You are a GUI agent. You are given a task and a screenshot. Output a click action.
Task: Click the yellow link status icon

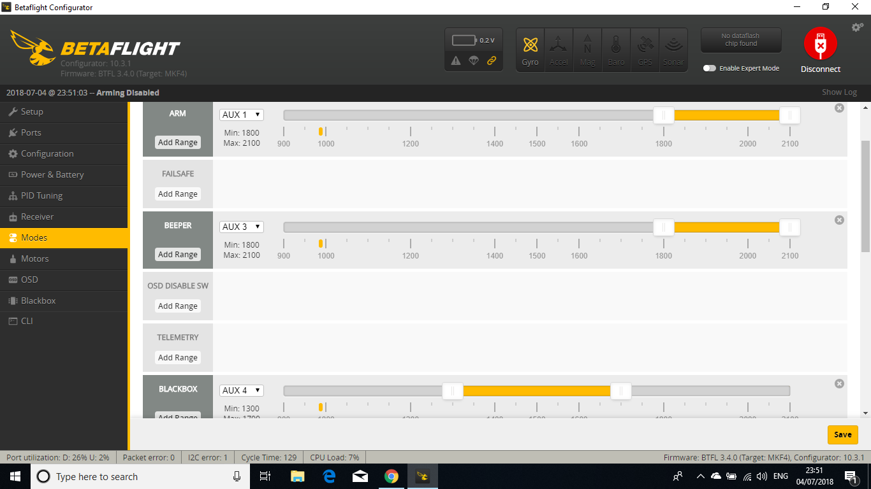click(491, 60)
